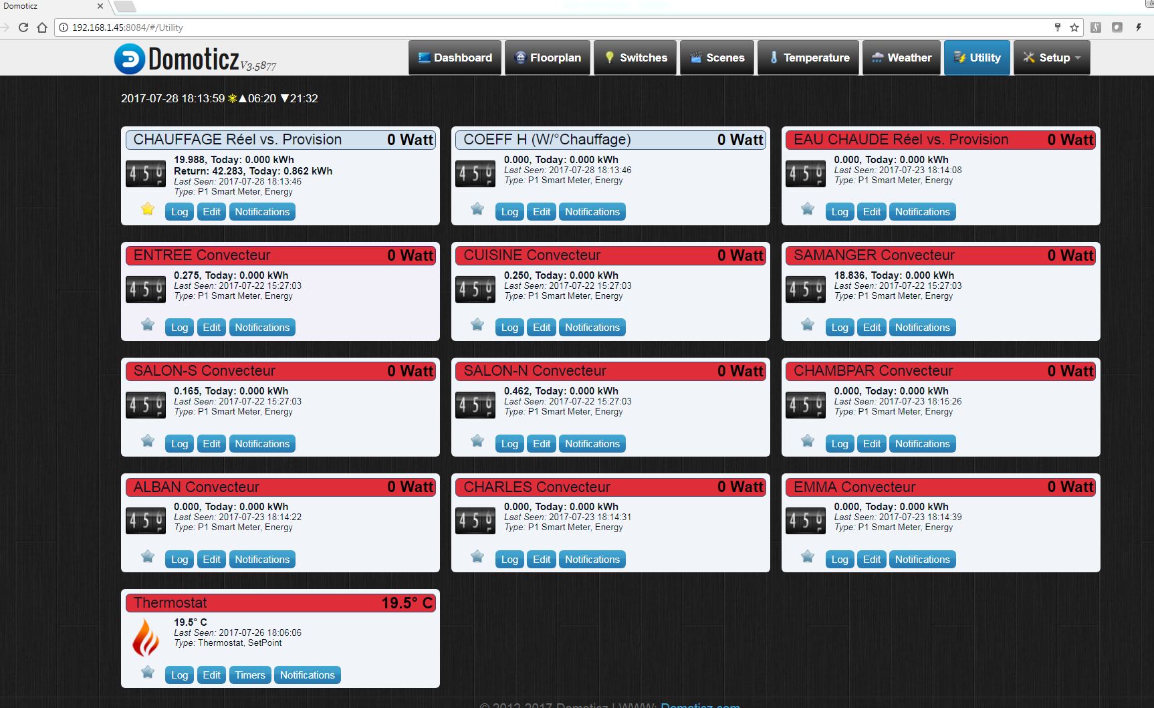Open Log for CUISINE Convecteur

pyautogui.click(x=509, y=328)
